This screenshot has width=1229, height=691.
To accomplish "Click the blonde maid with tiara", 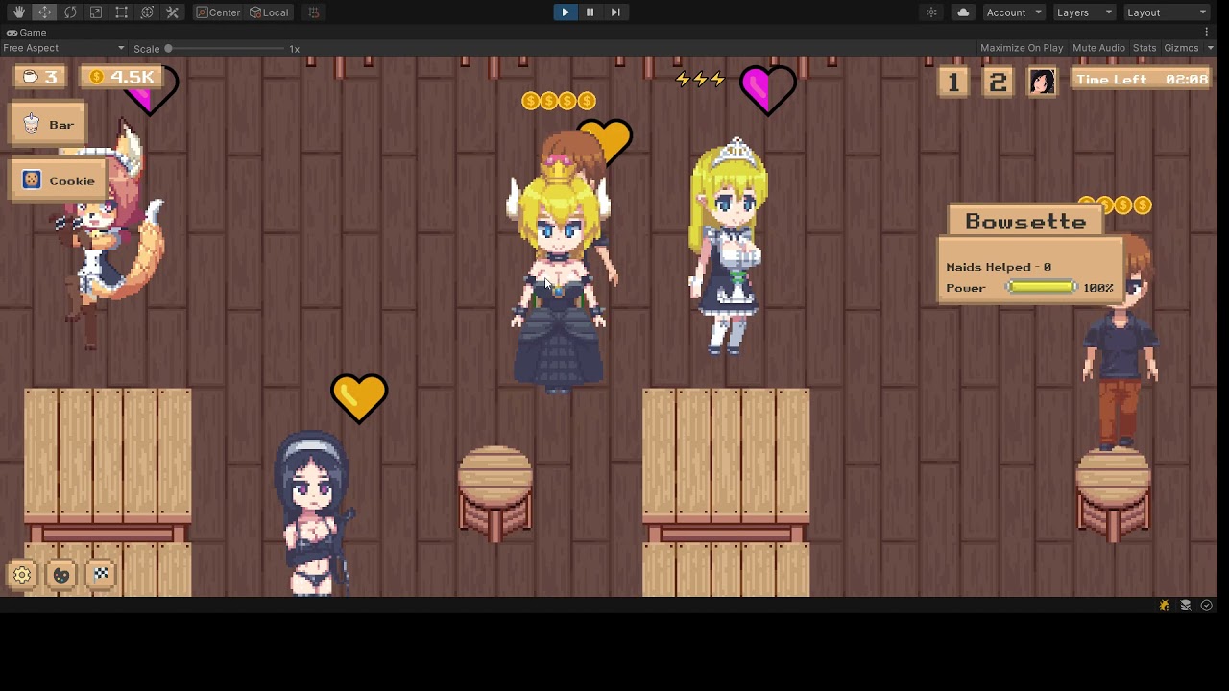I will pos(728,248).
